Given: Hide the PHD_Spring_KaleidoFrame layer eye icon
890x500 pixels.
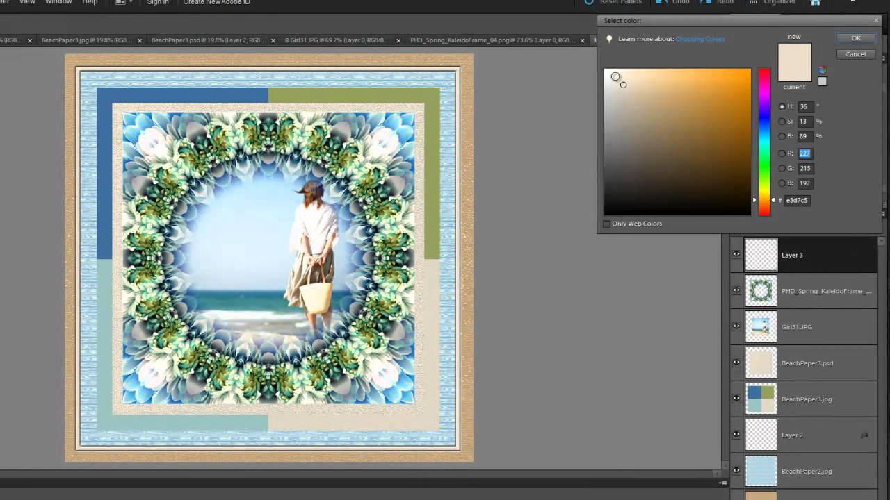Looking at the screenshot, I should click(736, 291).
